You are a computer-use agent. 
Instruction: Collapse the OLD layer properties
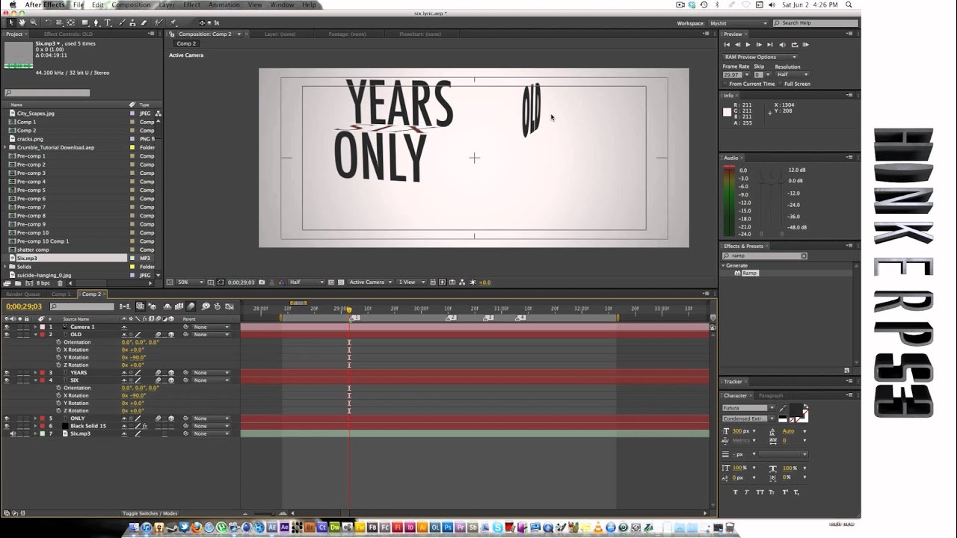(x=35, y=334)
